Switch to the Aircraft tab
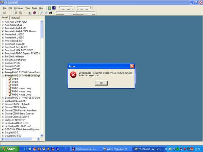This screenshot has width=203, height=152. (x=5, y=18)
